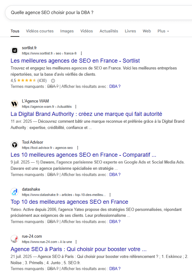
Task: Click the rating info icon beside (430)
Action: [53, 81]
